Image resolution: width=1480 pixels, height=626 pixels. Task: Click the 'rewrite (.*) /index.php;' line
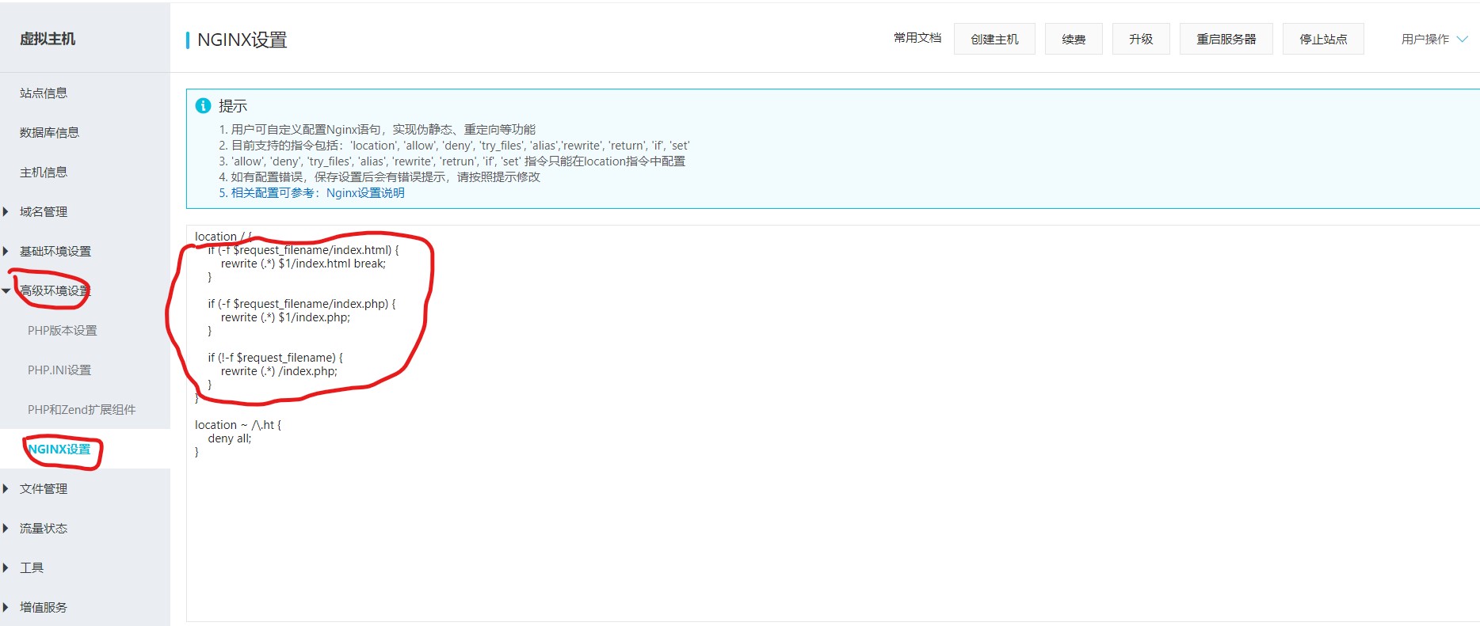pos(279,371)
